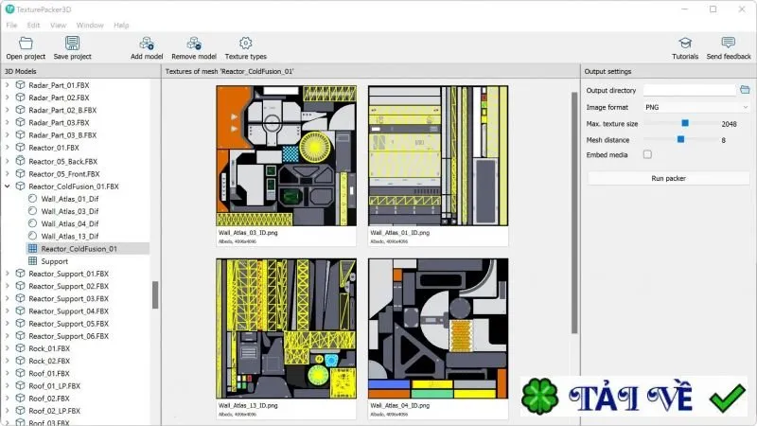Screen dimensions: 757x426
Task: Open the Tutorials graduation cap icon
Action: click(x=685, y=43)
